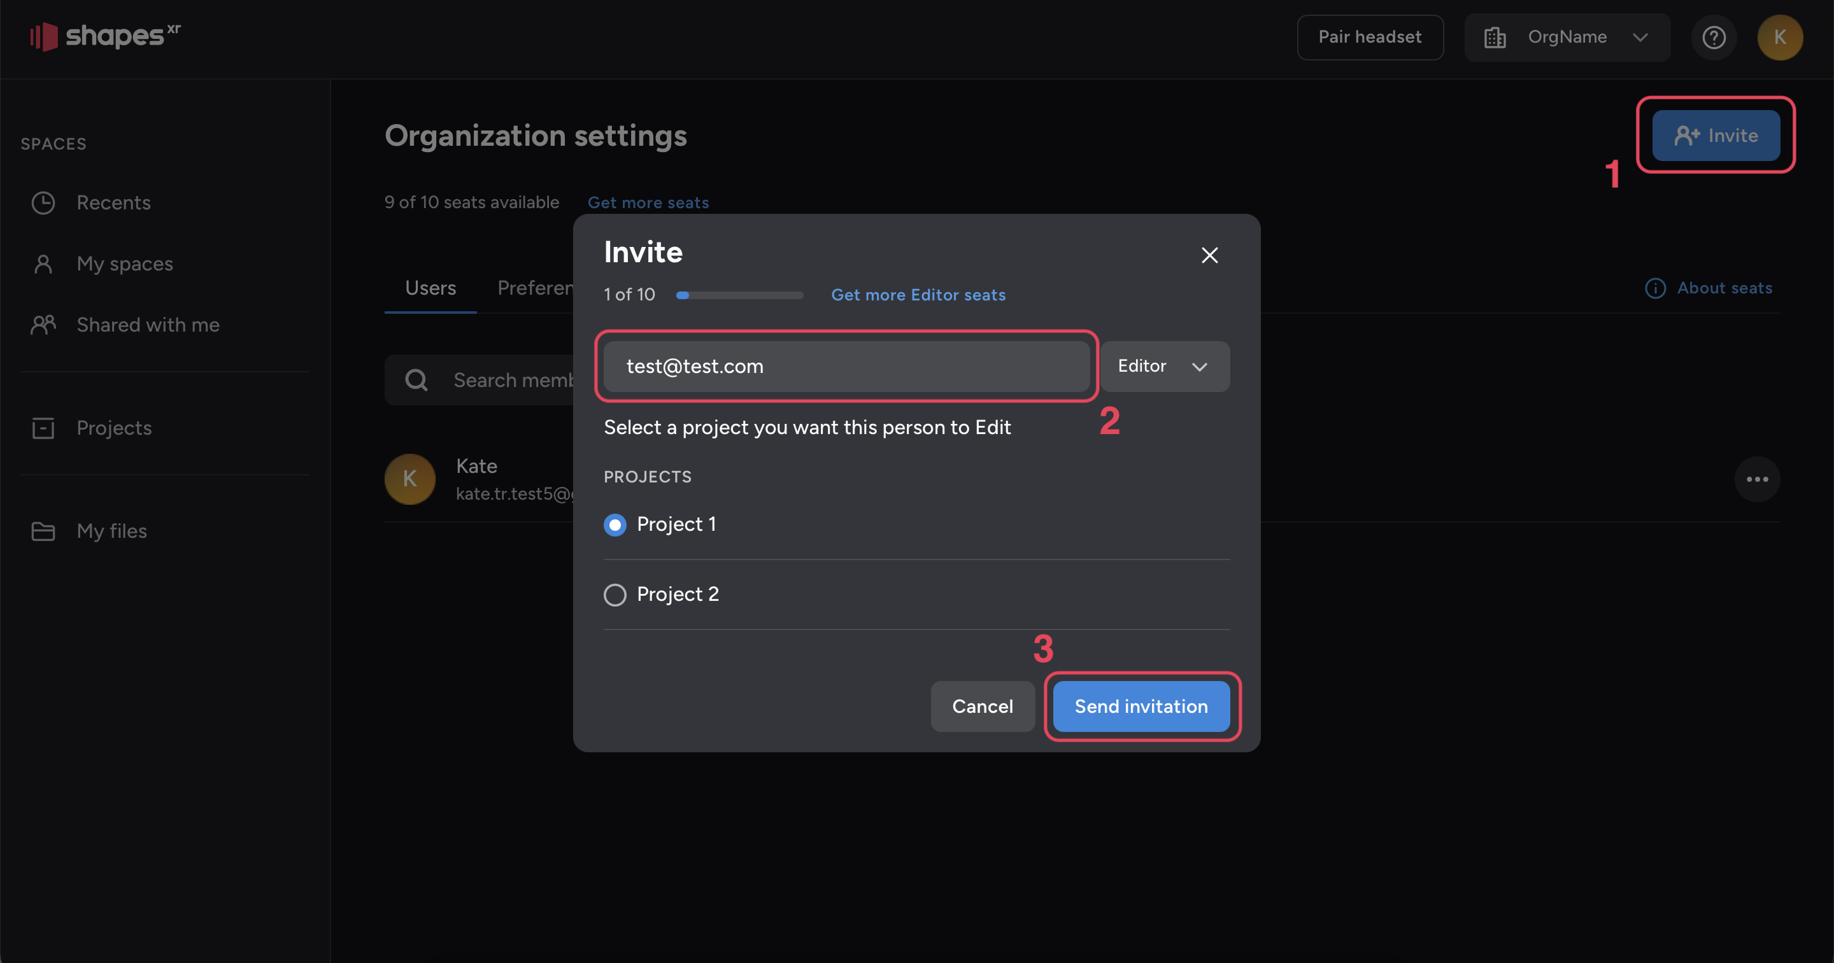Viewport: 1834px width, 963px height.
Task: Click the Cancel button
Action: pyautogui.click(x=982, y=706)
